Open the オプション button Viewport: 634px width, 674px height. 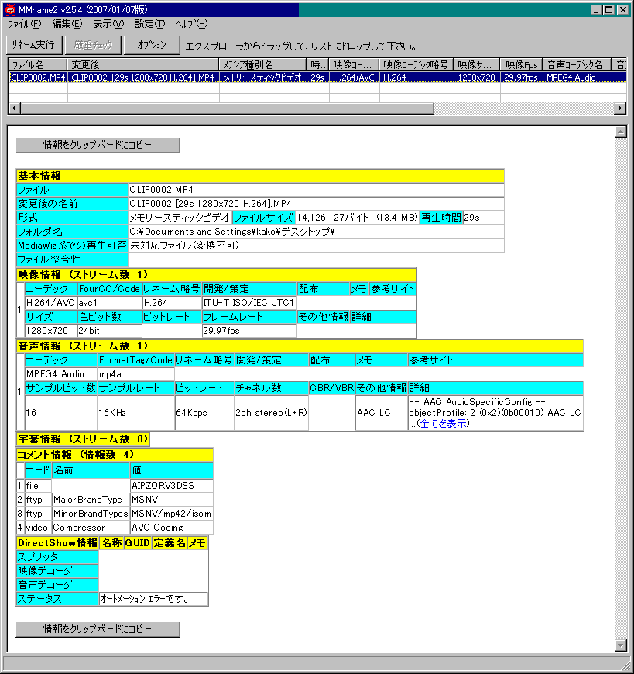click(152, 45)
